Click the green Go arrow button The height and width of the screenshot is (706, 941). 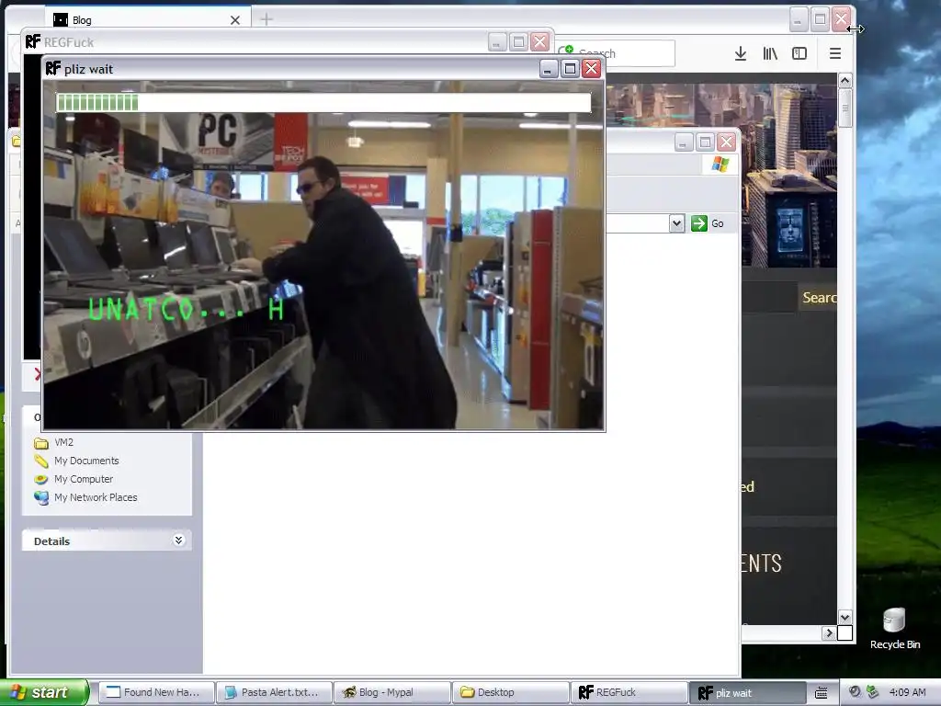tap(699, 223)
